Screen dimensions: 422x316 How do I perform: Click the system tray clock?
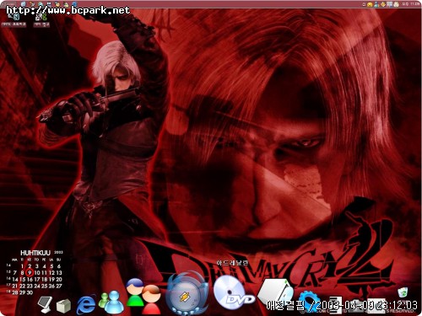411,4
